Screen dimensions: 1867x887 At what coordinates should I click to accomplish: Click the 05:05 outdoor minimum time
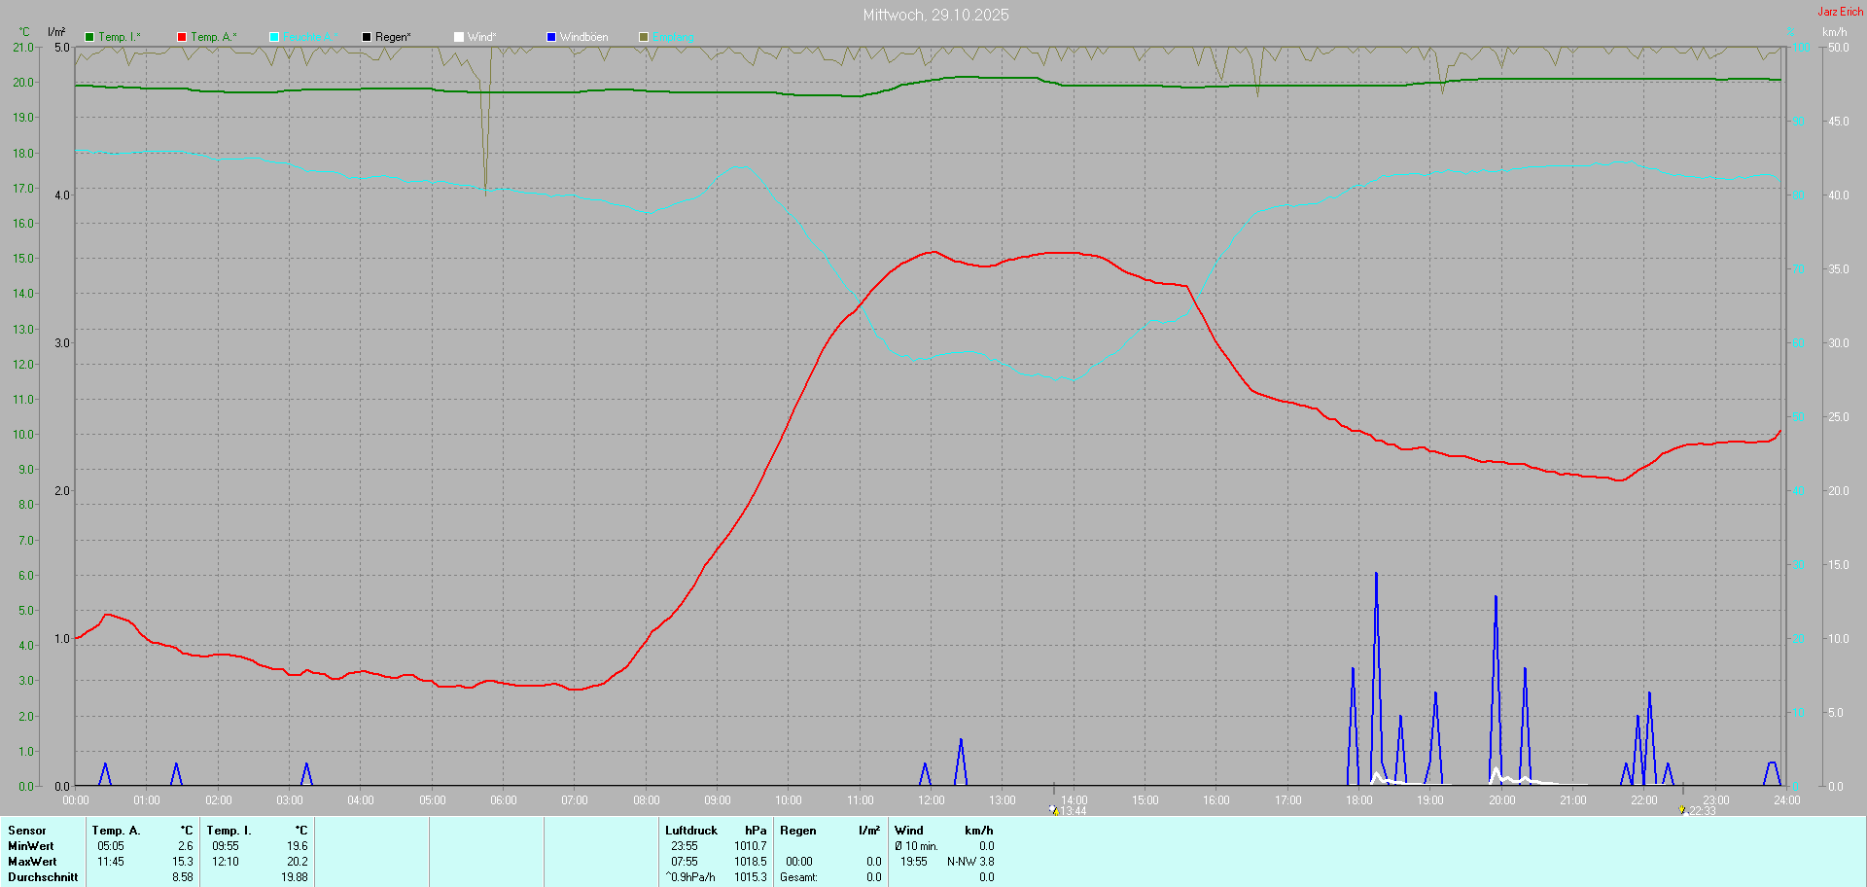[111, 846]
